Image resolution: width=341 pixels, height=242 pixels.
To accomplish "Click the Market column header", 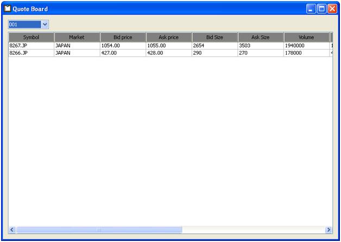I will pyautogui.click(x=77, y=37).
